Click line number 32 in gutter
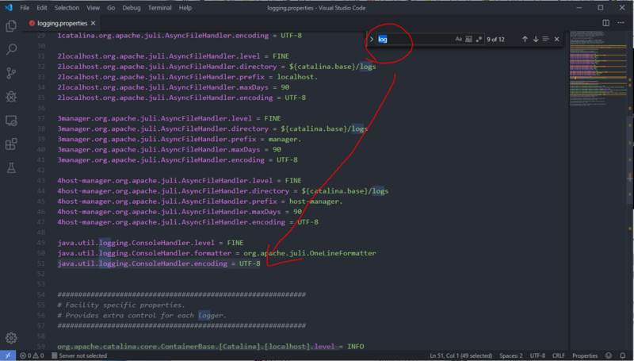This screenshot has height=361, width=634. point(41,67)
